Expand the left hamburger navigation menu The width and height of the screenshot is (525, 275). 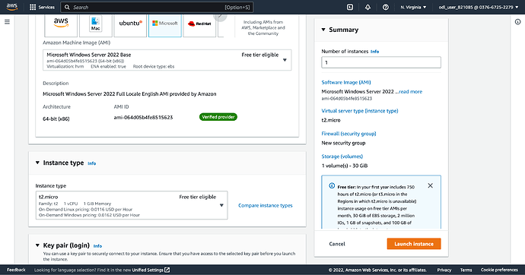(7, 22)
